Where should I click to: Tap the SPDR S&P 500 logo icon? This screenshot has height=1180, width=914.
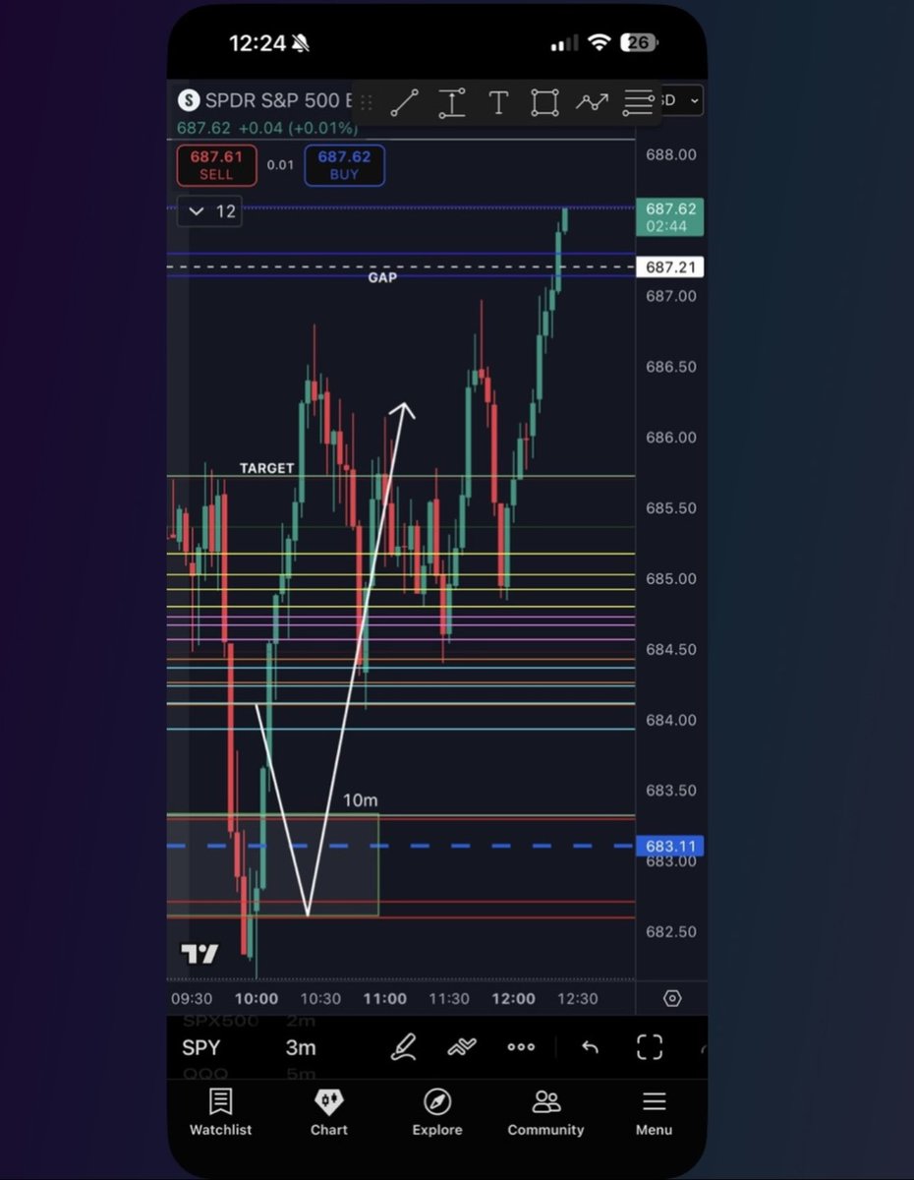[188, 100]
